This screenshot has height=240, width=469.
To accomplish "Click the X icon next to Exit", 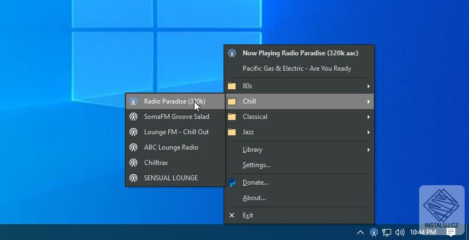I will coord(232,215).
